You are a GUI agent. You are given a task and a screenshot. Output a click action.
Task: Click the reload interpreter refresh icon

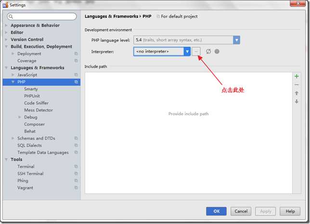tap(208, 51)
